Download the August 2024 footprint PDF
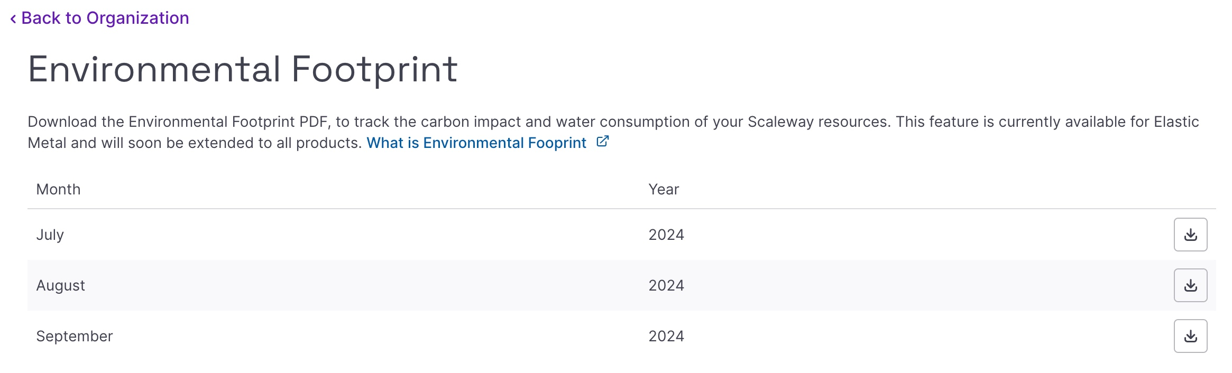The height and width of the screenshot is (373, 1232). [x=1190, y=285]
